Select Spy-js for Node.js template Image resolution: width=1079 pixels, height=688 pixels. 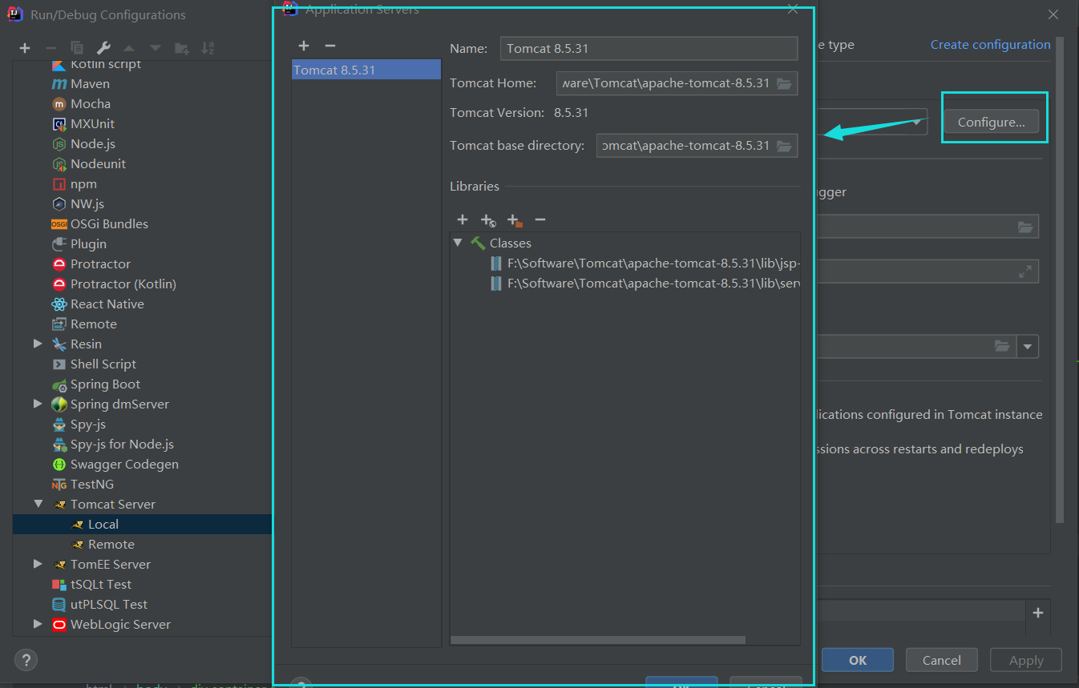point(122,444)
